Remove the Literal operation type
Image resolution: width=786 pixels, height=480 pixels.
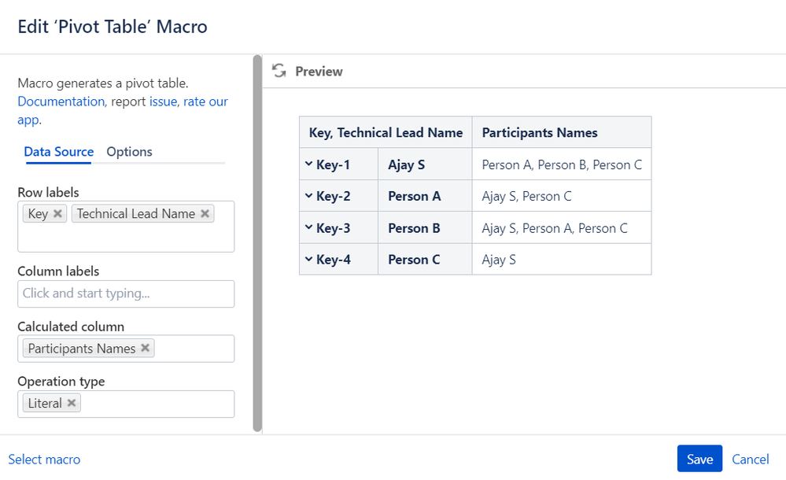tap(71, 403)
